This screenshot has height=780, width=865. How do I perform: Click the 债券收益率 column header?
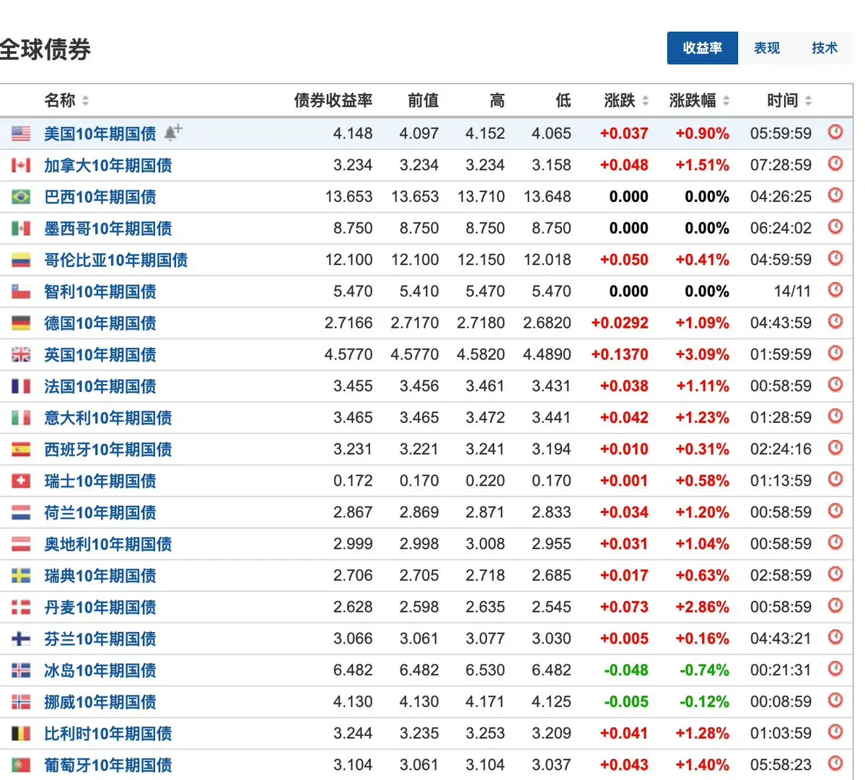point(333,100)
